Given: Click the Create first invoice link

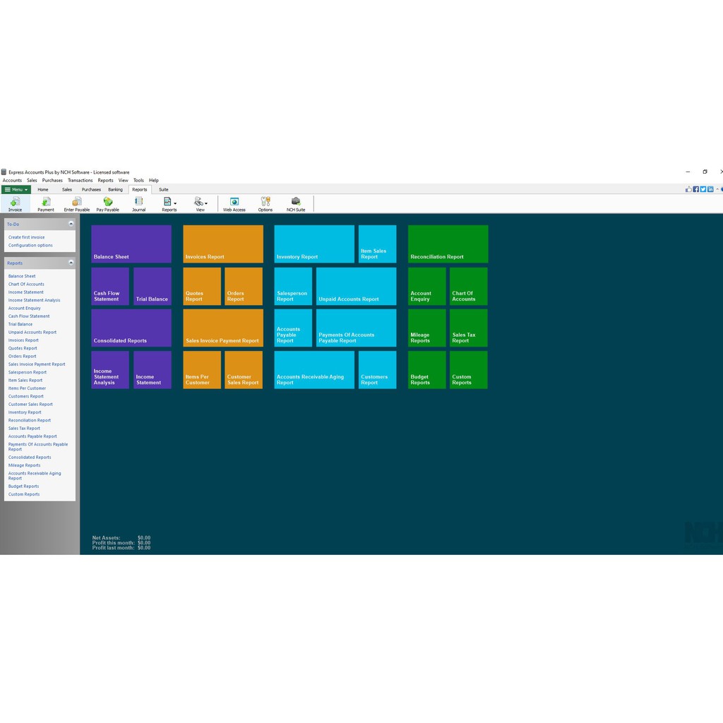Looking at the screenshot, I should tap(26, 237).
